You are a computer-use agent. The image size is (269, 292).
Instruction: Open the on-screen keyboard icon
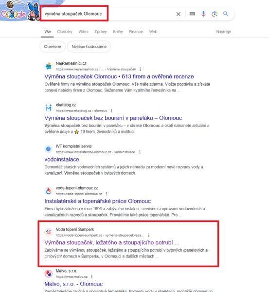pos(192,14)
